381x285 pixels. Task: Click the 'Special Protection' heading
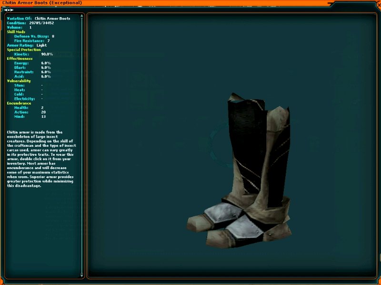(24, 50)
